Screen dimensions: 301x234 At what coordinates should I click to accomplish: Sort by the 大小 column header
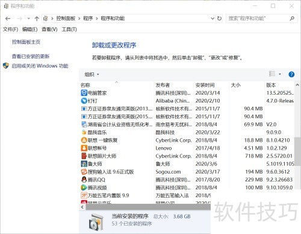(235, 85)
